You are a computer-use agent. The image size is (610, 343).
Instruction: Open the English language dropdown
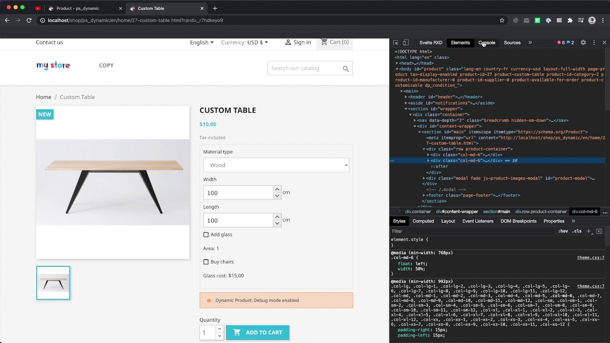[202, 42]
